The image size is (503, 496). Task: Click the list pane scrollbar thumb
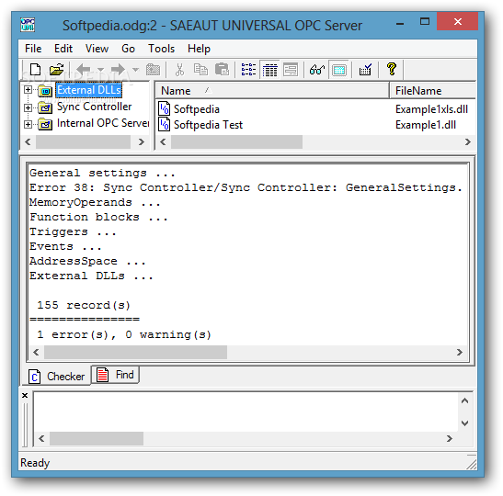(x=236, y=142)
